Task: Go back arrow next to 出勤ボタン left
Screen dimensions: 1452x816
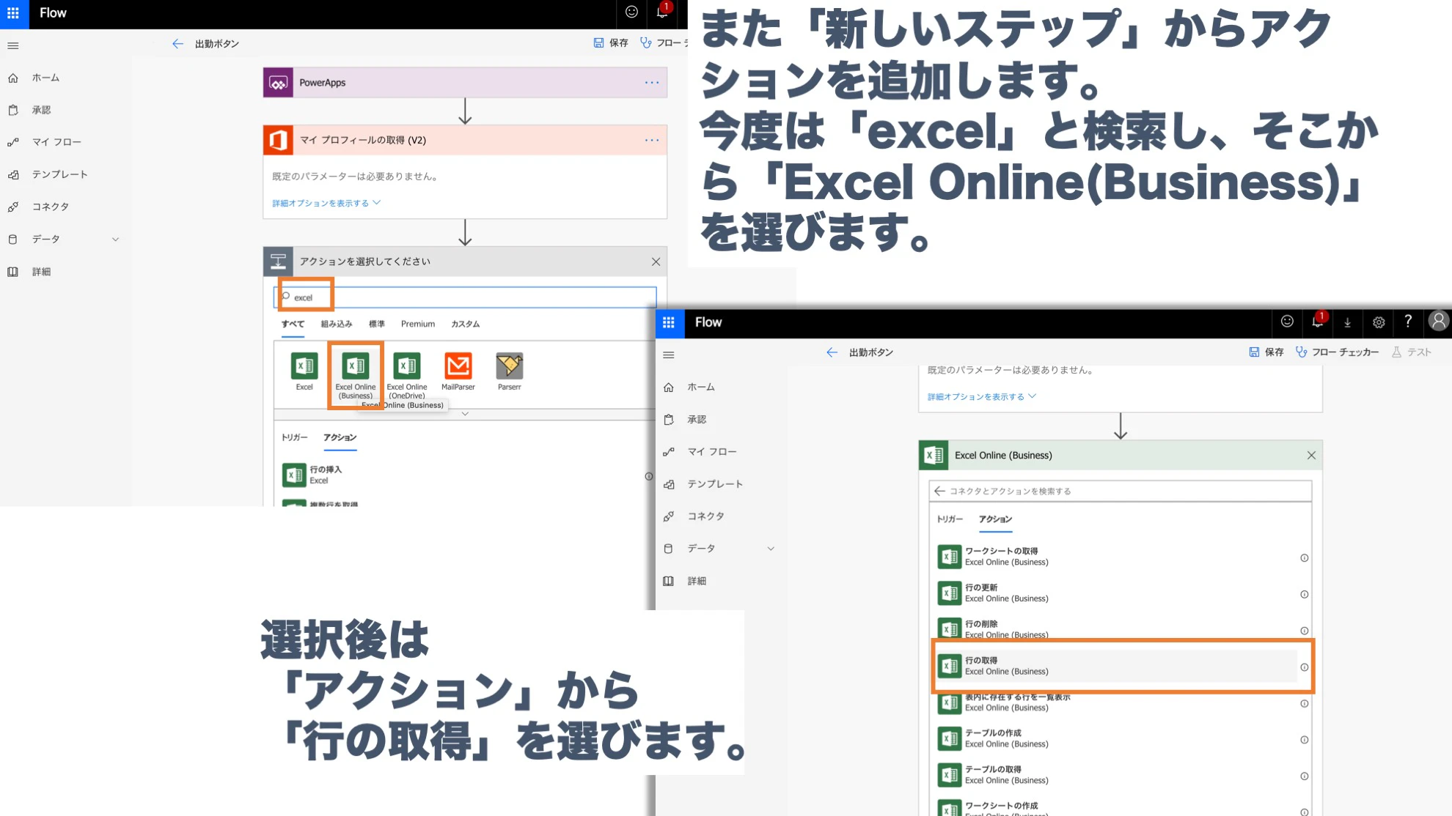Action: [177, 44]
